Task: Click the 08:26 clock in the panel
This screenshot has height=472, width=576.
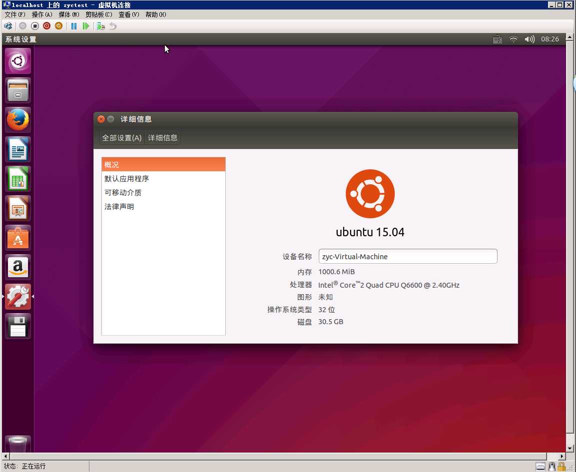Action: pos(550,39)
